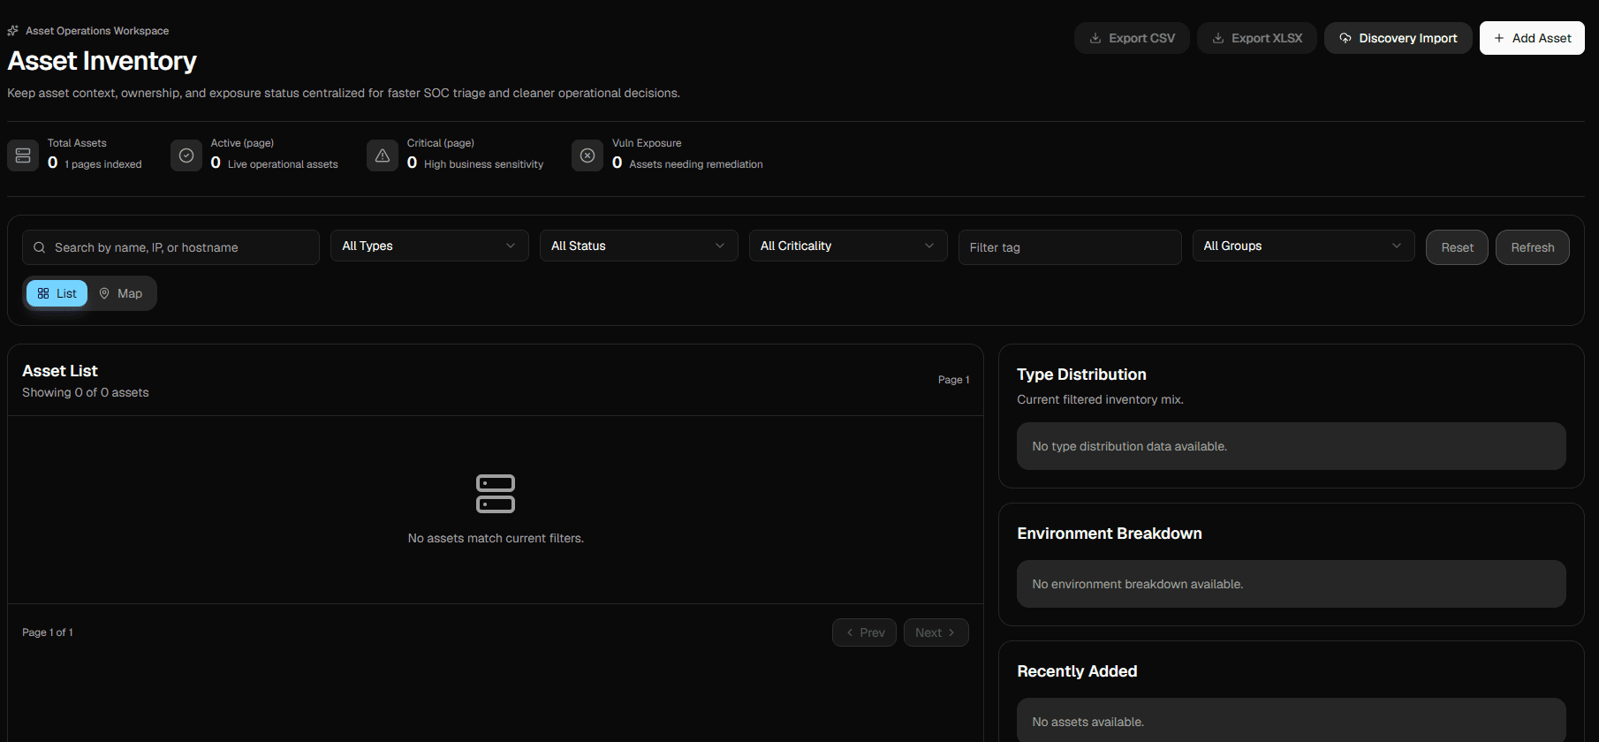
Task: Click the Asset Operations Workspace sparkle icon
Action: click(x=13, y=31)
